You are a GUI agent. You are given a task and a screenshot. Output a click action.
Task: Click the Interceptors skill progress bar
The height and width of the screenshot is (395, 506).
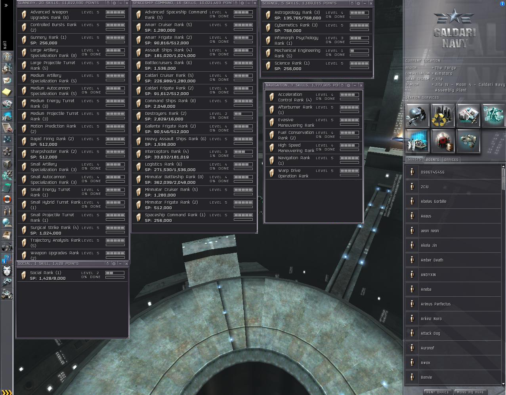(243, 152)
